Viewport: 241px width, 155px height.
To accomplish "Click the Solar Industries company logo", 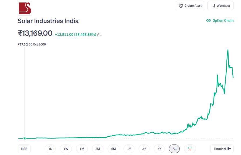I will pos(25,8).
